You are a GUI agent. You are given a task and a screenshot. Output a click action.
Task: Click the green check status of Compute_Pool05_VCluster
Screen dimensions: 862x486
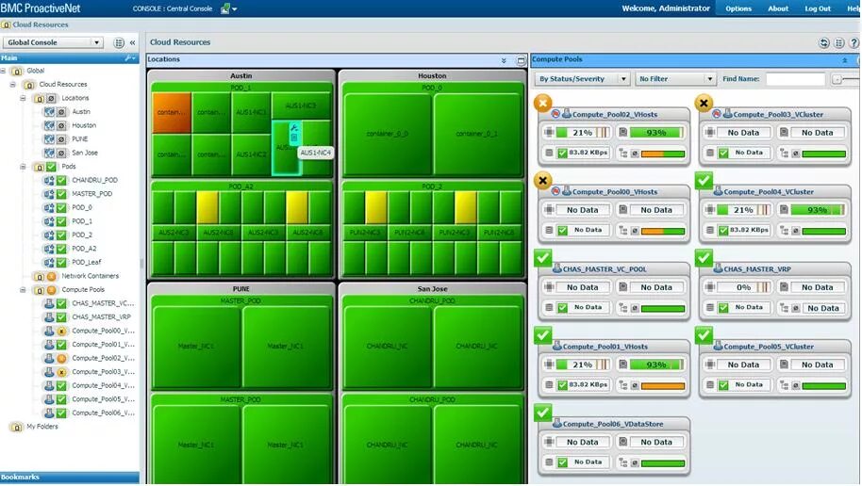click(704, 335)
